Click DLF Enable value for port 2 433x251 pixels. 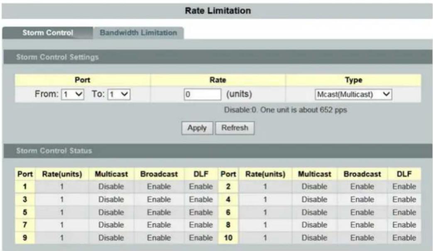click(404, 187)
